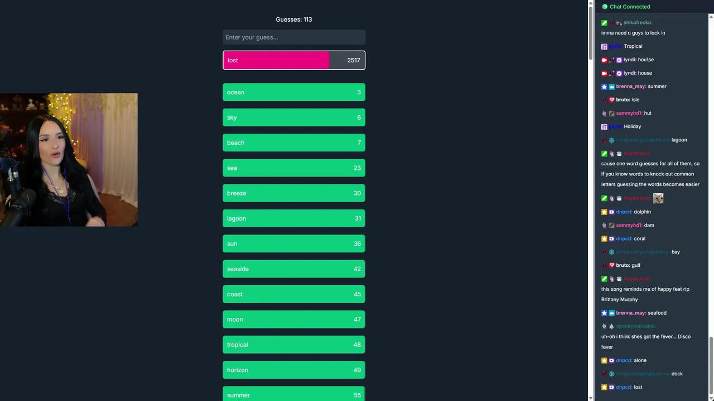Click the green moderator sword badge beside shikafrecko

coord(604,23)
